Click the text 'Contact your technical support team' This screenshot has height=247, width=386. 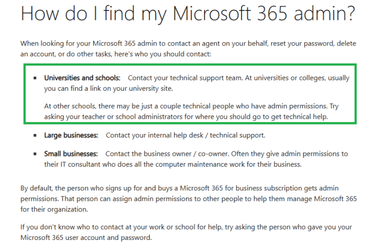click(x=185, y=78)
